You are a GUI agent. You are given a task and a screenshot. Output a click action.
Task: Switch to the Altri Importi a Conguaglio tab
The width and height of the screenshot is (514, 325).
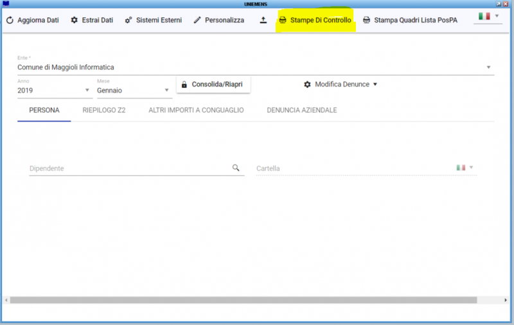(196, 110)
